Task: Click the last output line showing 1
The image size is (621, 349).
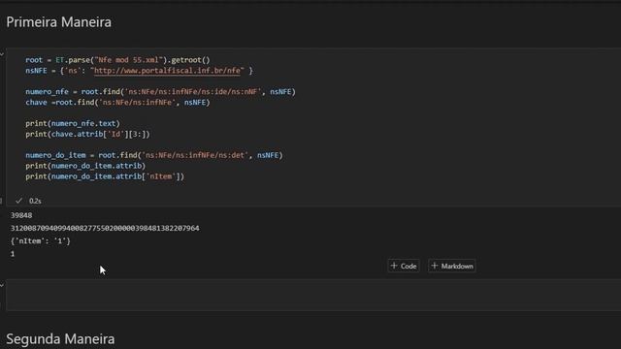Action: 13,254
